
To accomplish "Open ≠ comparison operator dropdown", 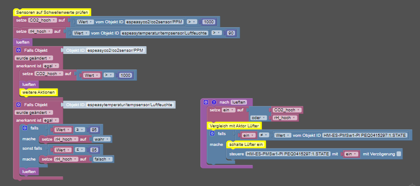I will [264, 136].
